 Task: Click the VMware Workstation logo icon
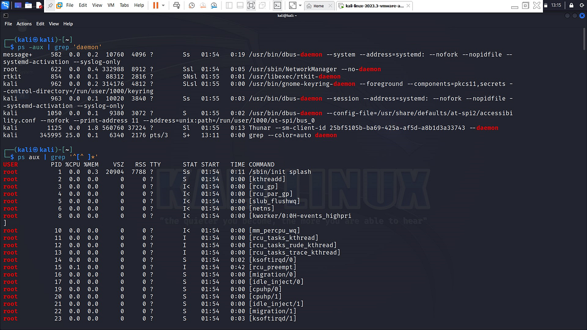point(59,6)
